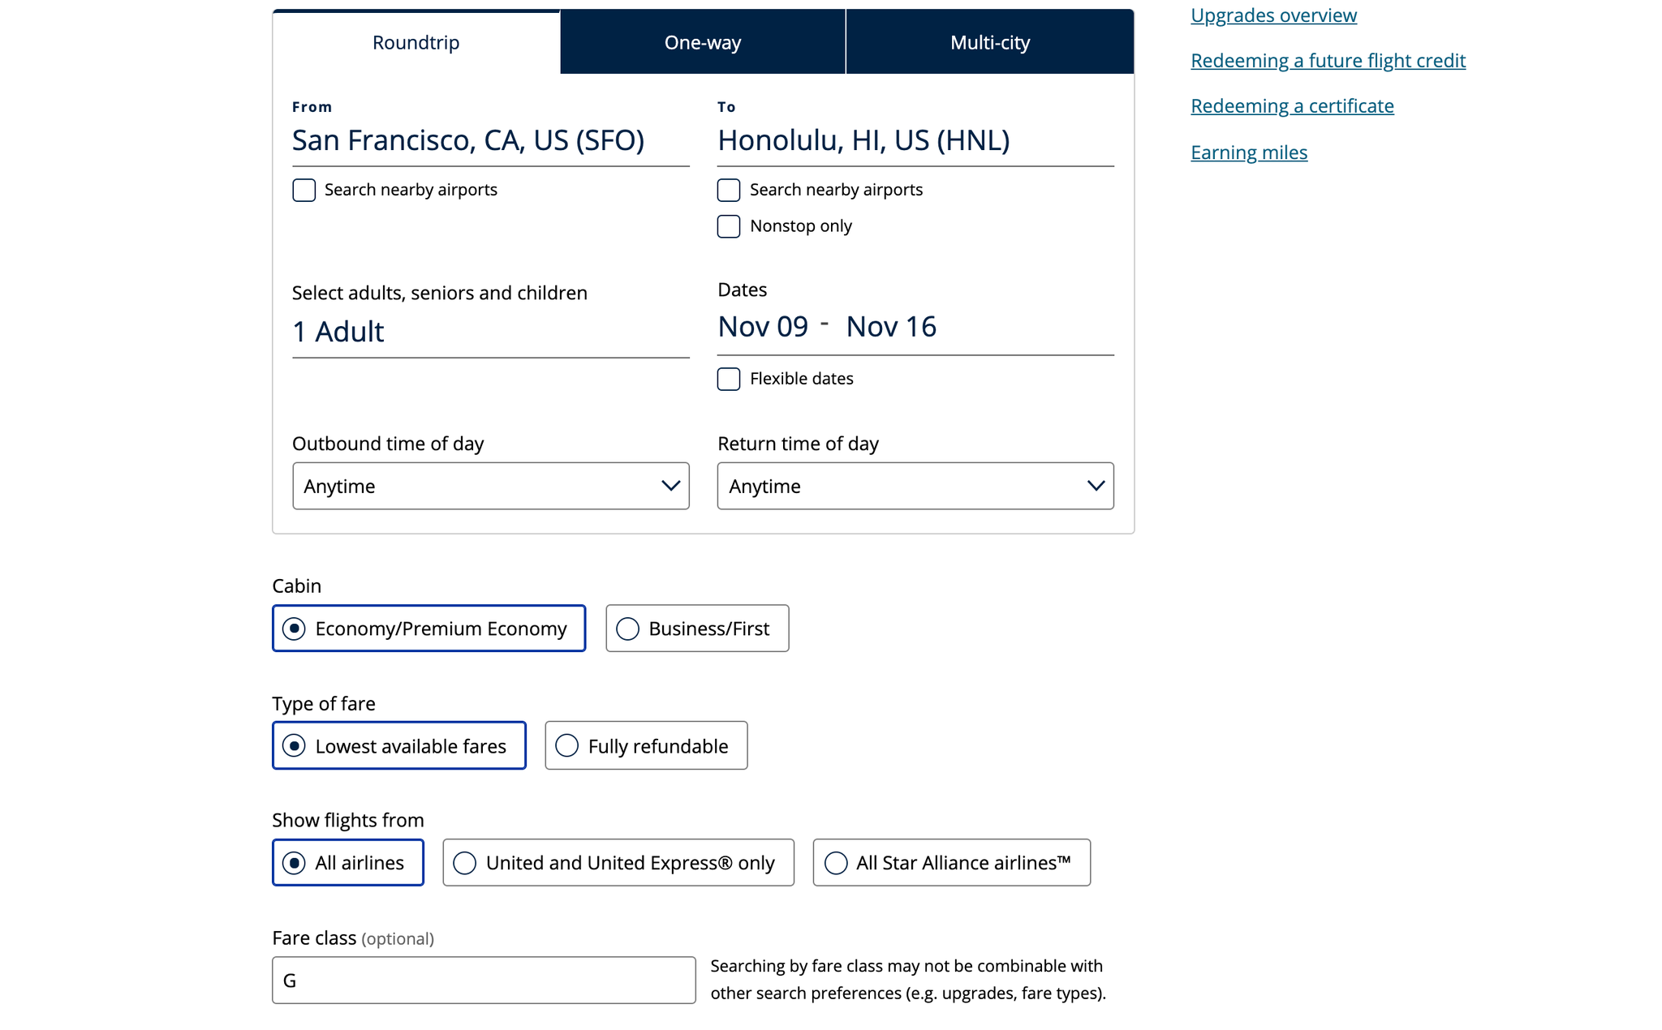Expand the Outbound Anytime selector chevron
The width and height of the screenshot is (1662, 1030).
(x=670, y=486)
